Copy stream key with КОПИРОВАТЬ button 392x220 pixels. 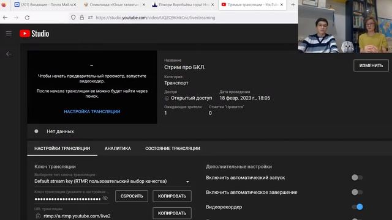pyautogui.click(x=172, y=196)
